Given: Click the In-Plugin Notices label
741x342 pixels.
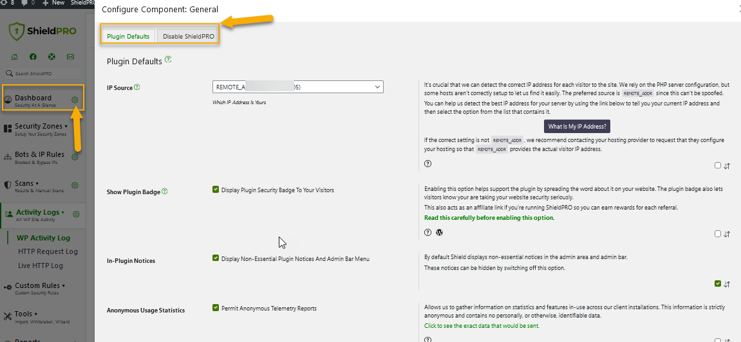Looking at the screenshot, I should click(x=131, y=261).
